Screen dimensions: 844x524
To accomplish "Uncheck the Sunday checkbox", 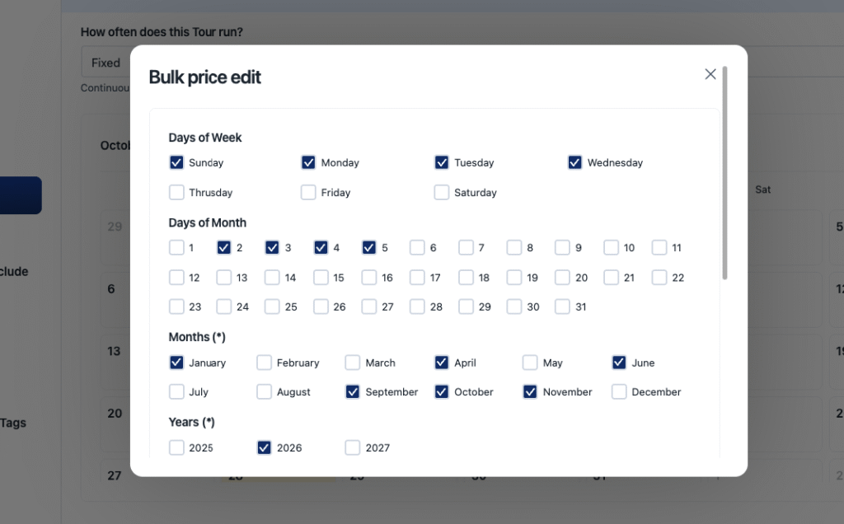I will tap(176, 162).
